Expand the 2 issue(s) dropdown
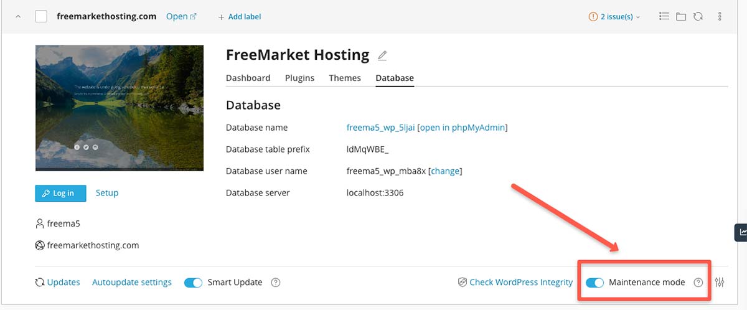The image size is (747, 310). click(x=614, y=17)
